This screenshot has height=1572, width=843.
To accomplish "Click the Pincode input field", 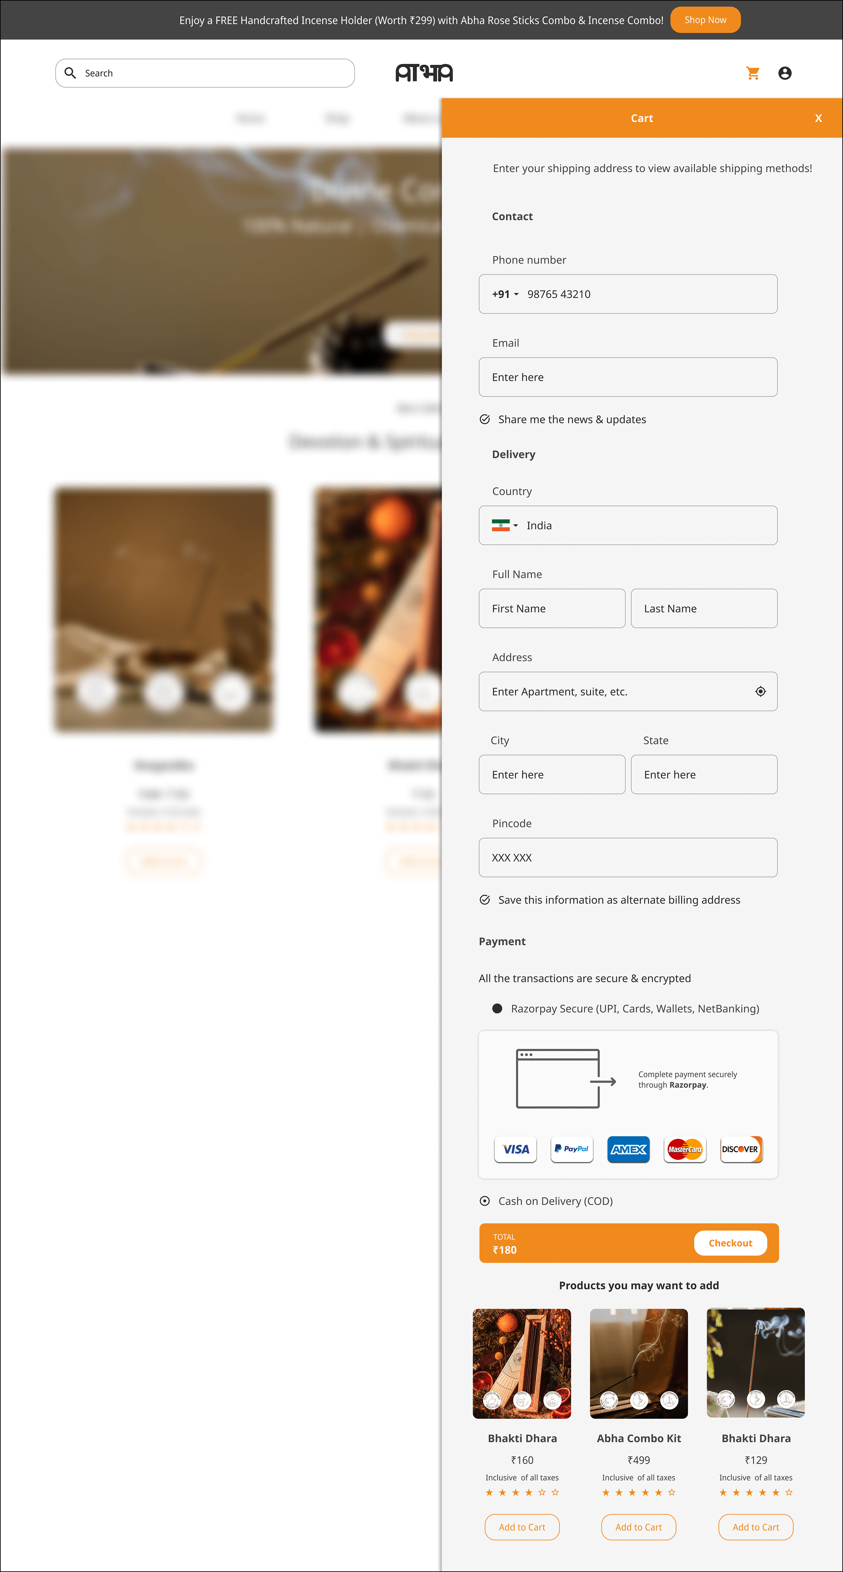I will click(628, 857).
